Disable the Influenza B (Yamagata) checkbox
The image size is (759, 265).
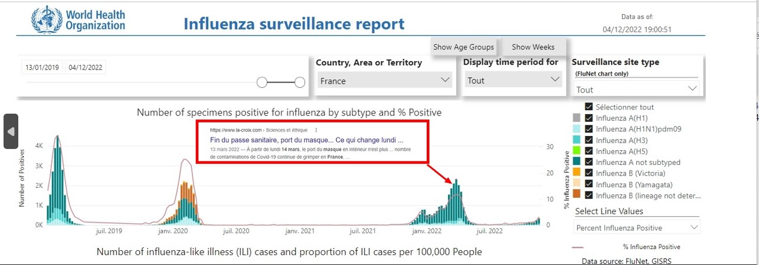588,184
